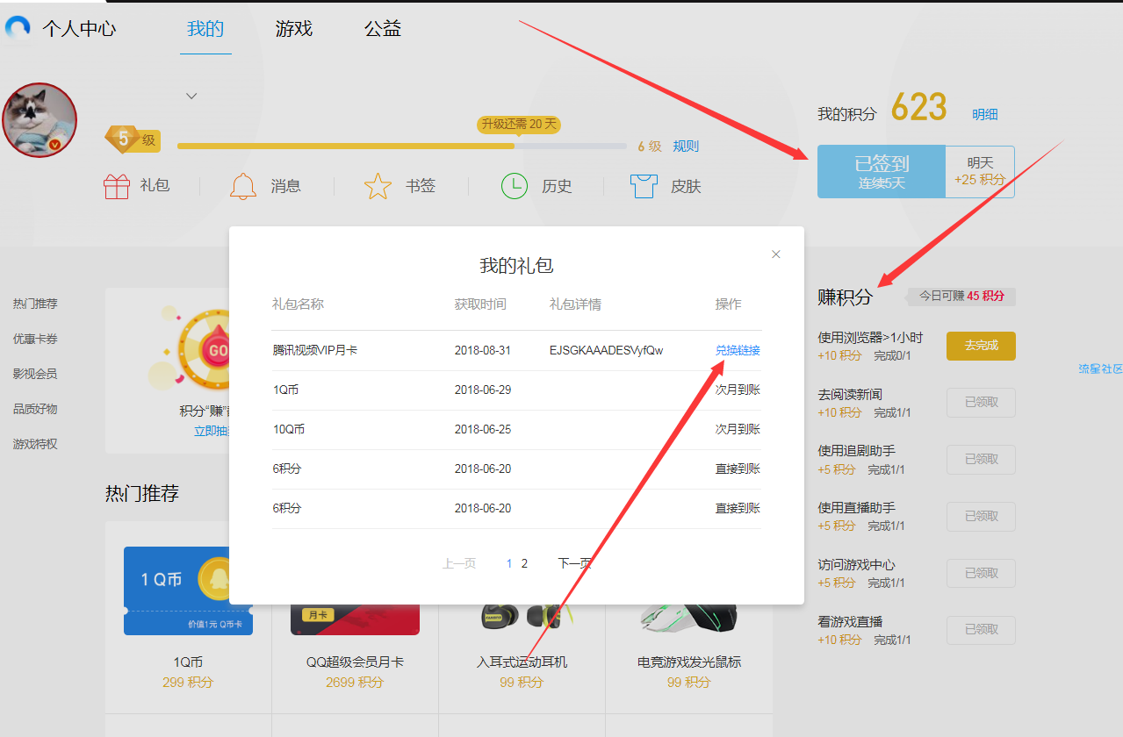Click the 已签到 sign-in button

[x=882, y=172]
